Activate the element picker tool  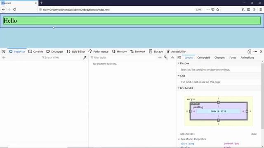[x=4, y=51]
